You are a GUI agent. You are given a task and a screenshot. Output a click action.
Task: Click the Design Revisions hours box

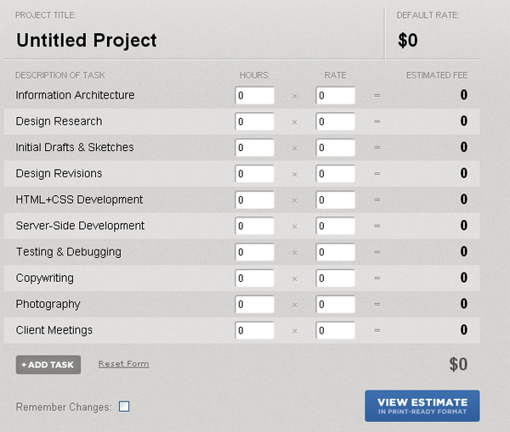tap(254, 175)
